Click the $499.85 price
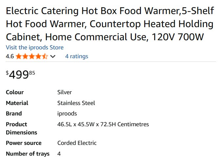The image size is (218, 157). click(20, 75)
